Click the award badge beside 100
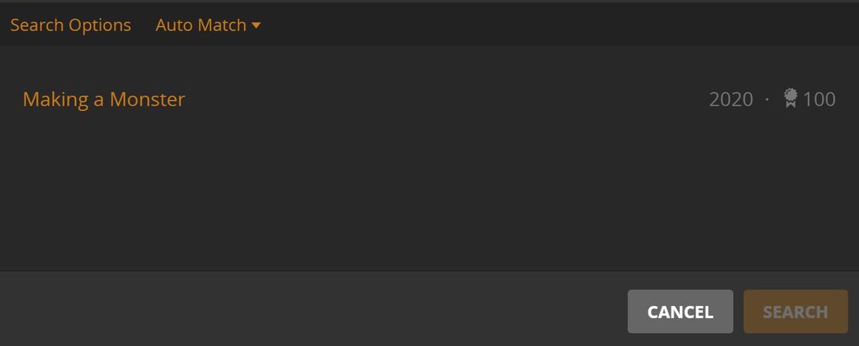 click(x=790, y=99)
